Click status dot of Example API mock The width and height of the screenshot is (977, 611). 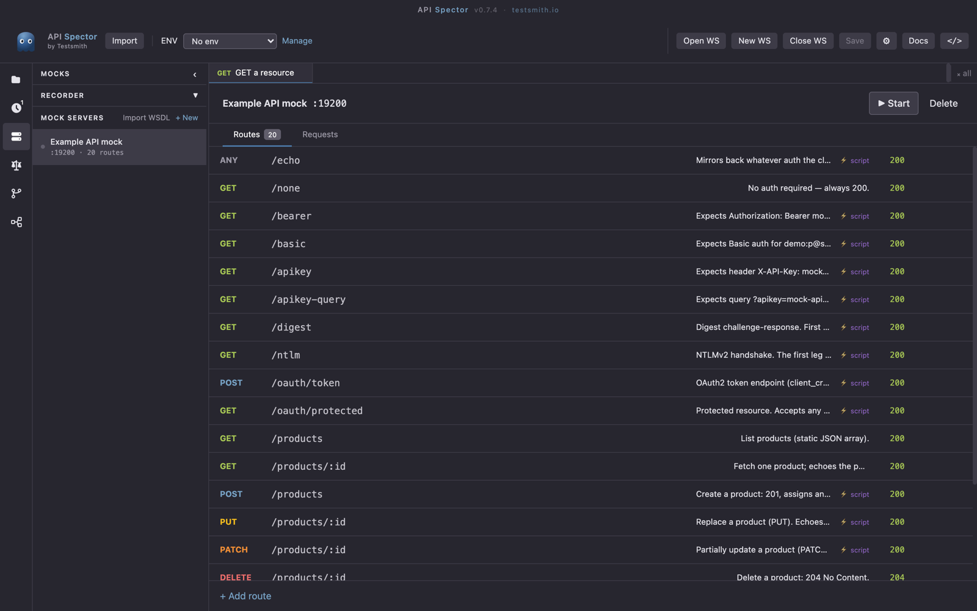point(43,147)
